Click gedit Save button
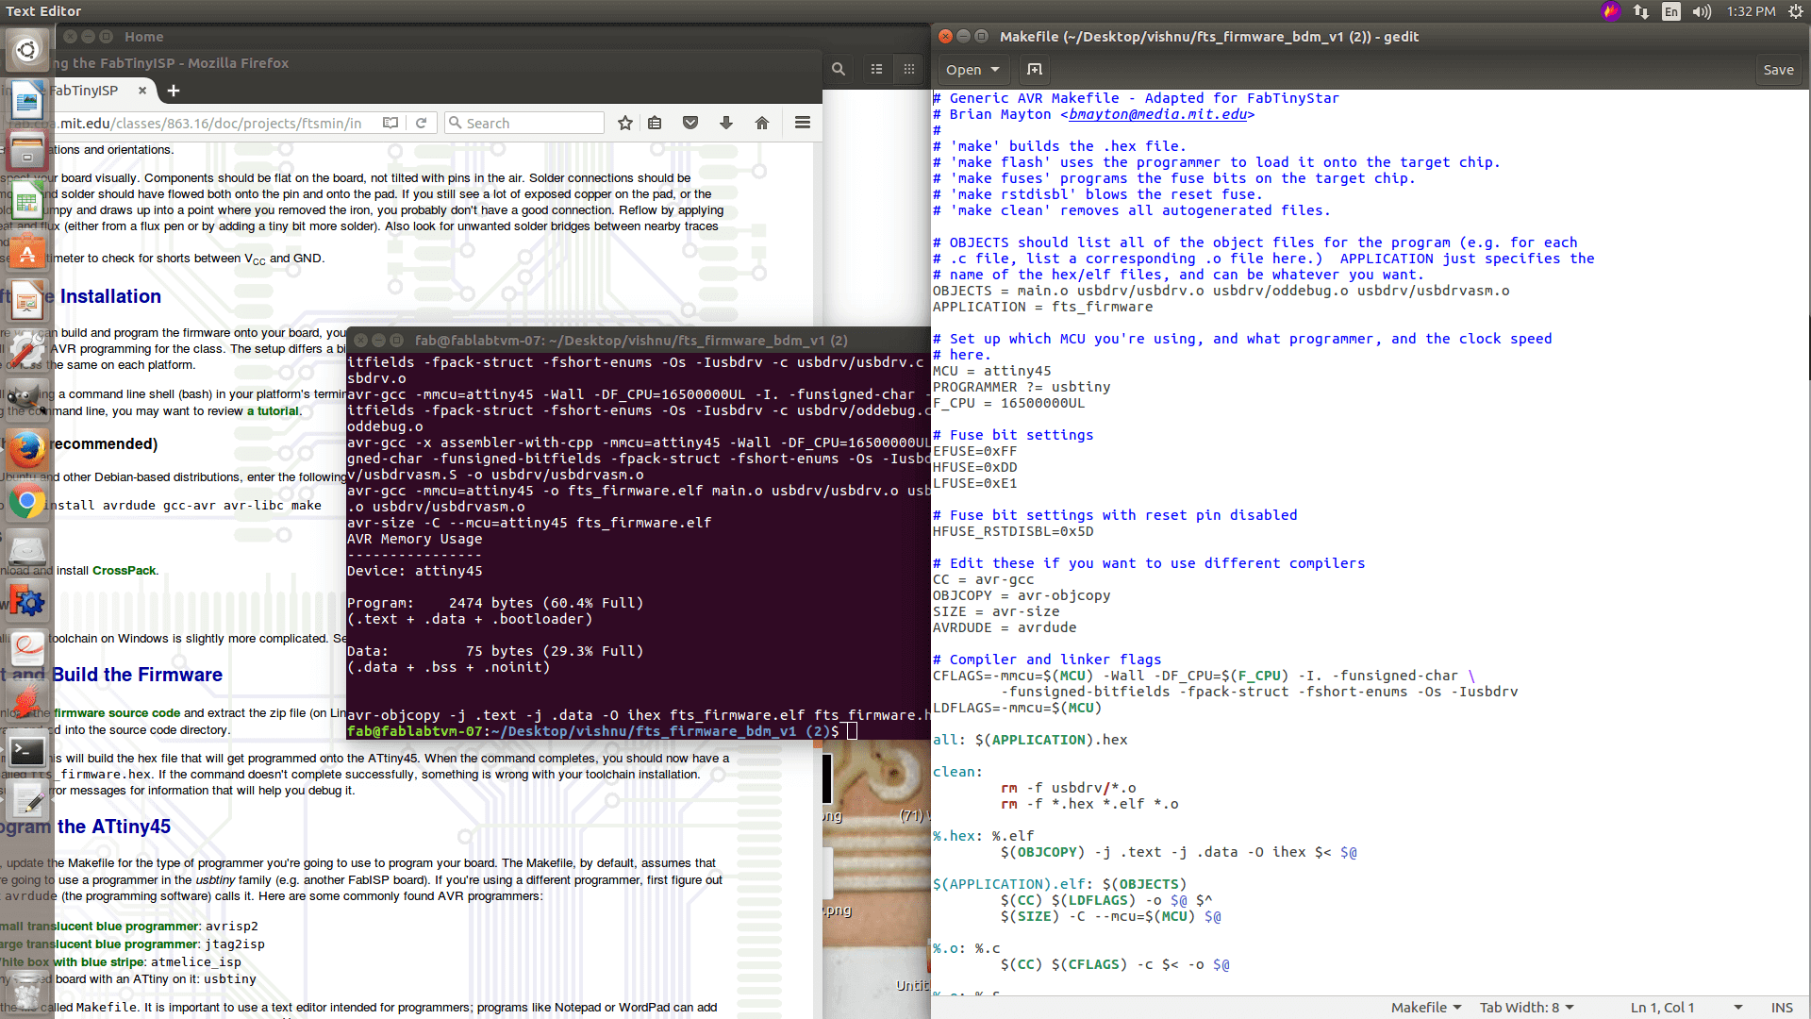The image size is (1811, 1019). 1778,70
